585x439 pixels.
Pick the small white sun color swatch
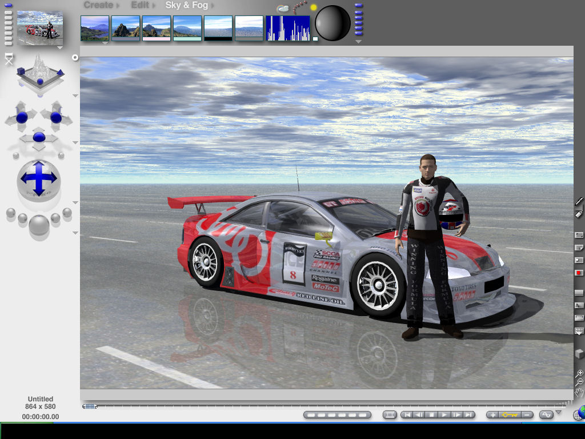coord(315,38)
